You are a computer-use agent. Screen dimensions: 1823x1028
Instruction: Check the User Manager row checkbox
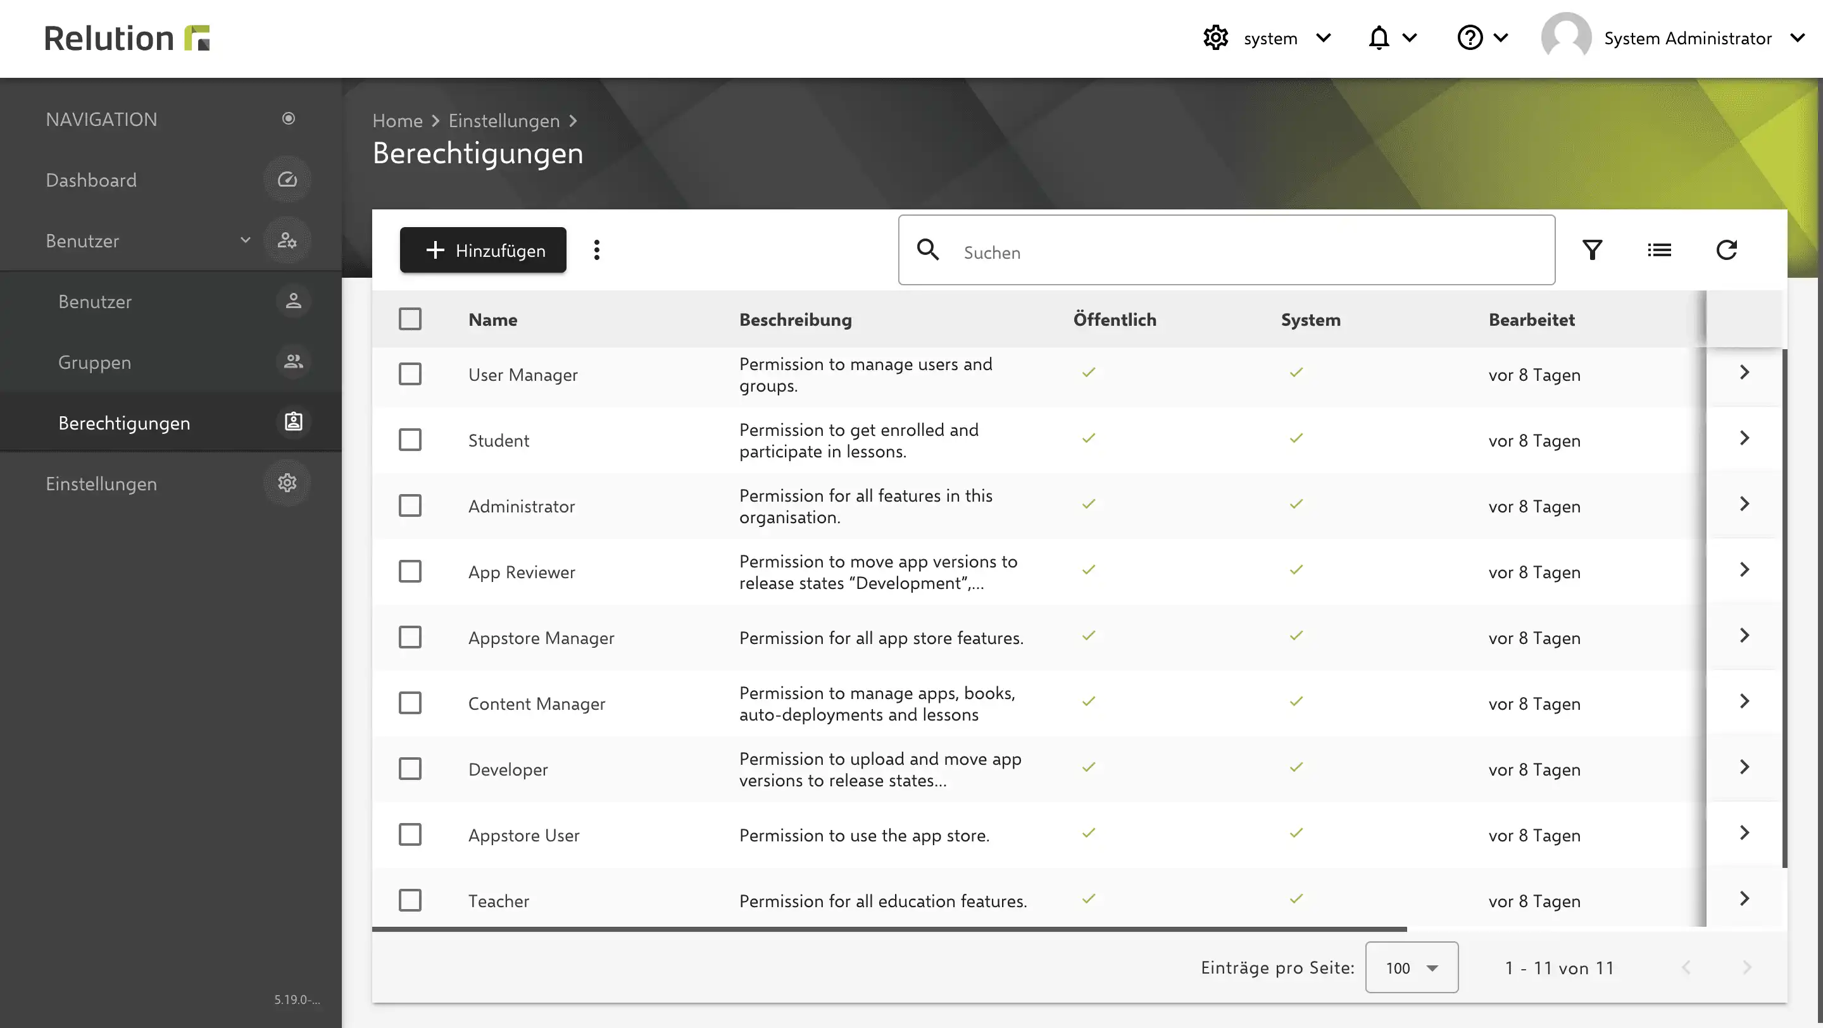click(410, 374)
